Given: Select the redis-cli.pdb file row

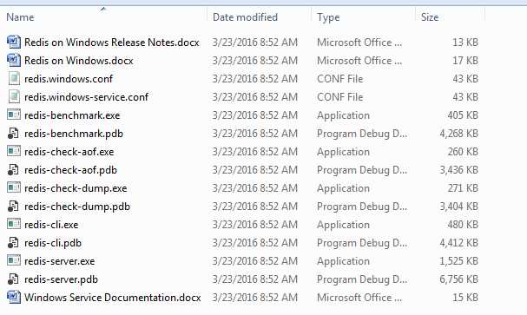Looking at the screenshot, I should (x=242, y=243).
